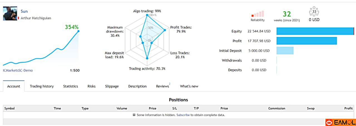356x126 pixels.
Task: Switch to the Statistics tab
Action: 70,86
